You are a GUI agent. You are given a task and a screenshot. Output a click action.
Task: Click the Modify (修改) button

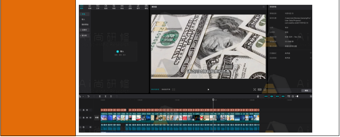coord(306,91)
